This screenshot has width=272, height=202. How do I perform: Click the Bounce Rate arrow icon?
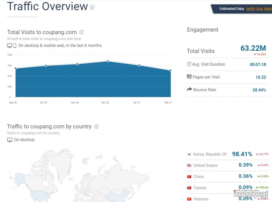(189, 89)
